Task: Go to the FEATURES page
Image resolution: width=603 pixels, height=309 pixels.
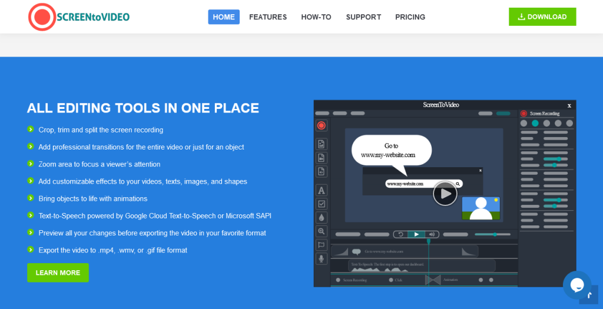Action: click(268, 17)
